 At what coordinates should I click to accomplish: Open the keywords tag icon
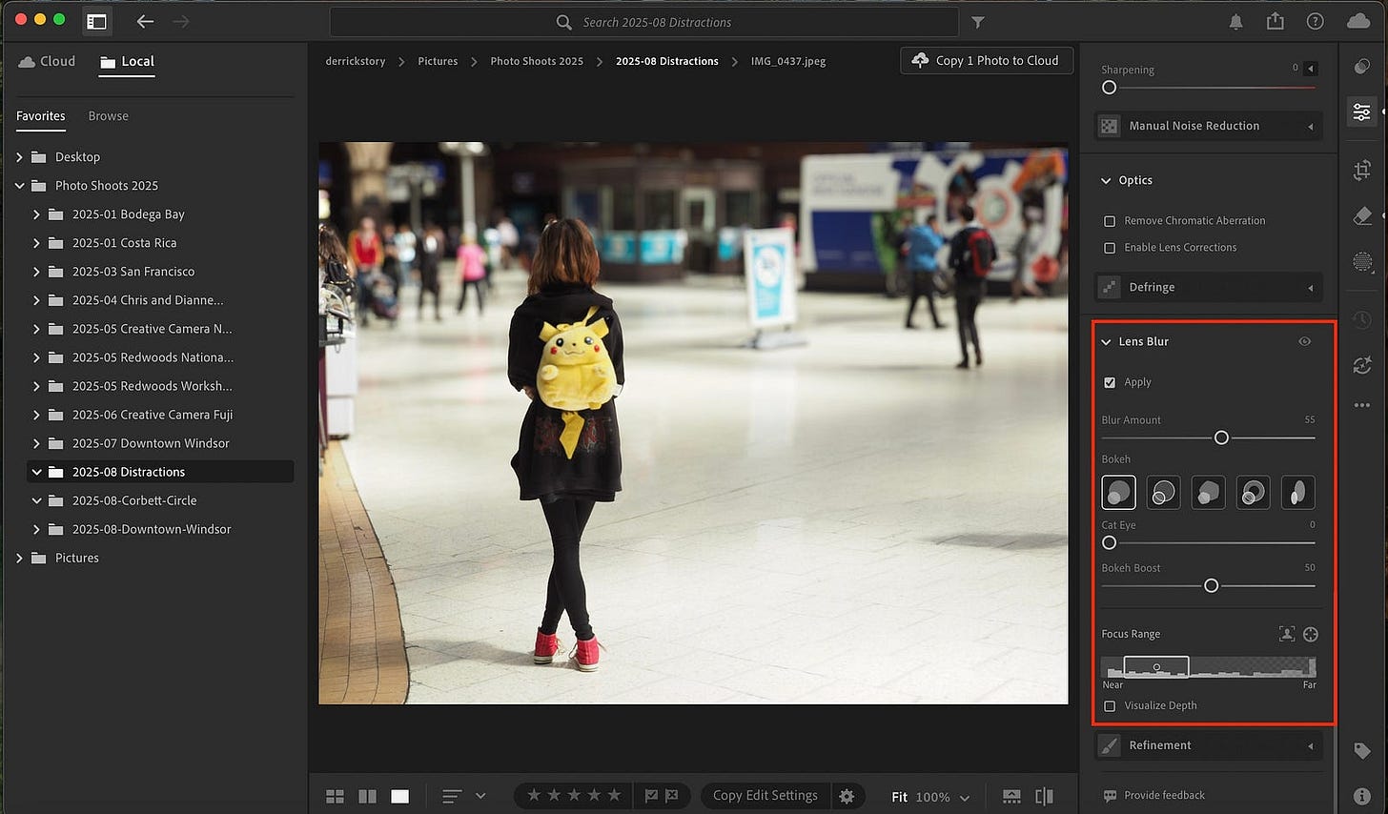1362,751
